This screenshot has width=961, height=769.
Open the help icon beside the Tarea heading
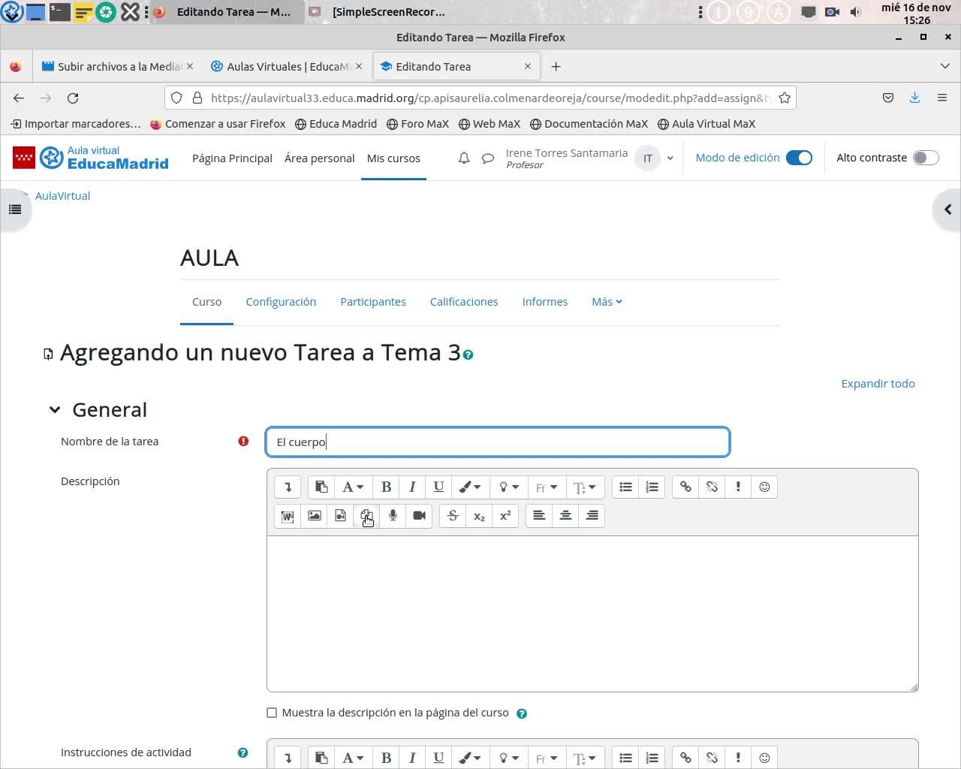pos(468,354)
